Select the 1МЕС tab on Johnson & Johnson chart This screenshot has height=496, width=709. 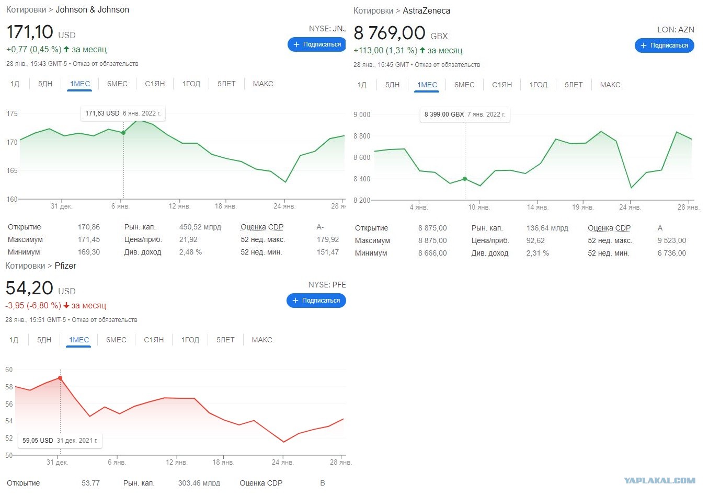(80, 84)
